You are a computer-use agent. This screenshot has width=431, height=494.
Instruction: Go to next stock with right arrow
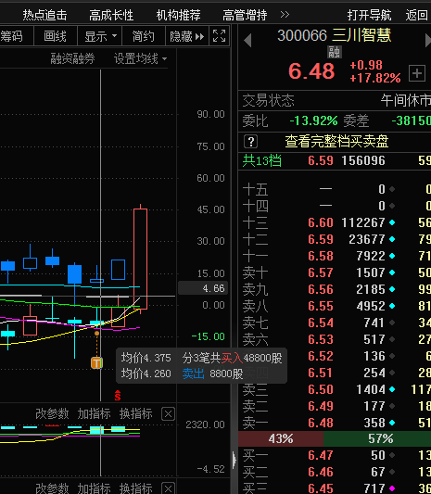tap(428, 41)
